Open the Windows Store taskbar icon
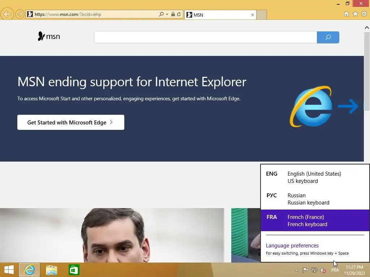The image size is (370, 277). (x=74, y=270)
